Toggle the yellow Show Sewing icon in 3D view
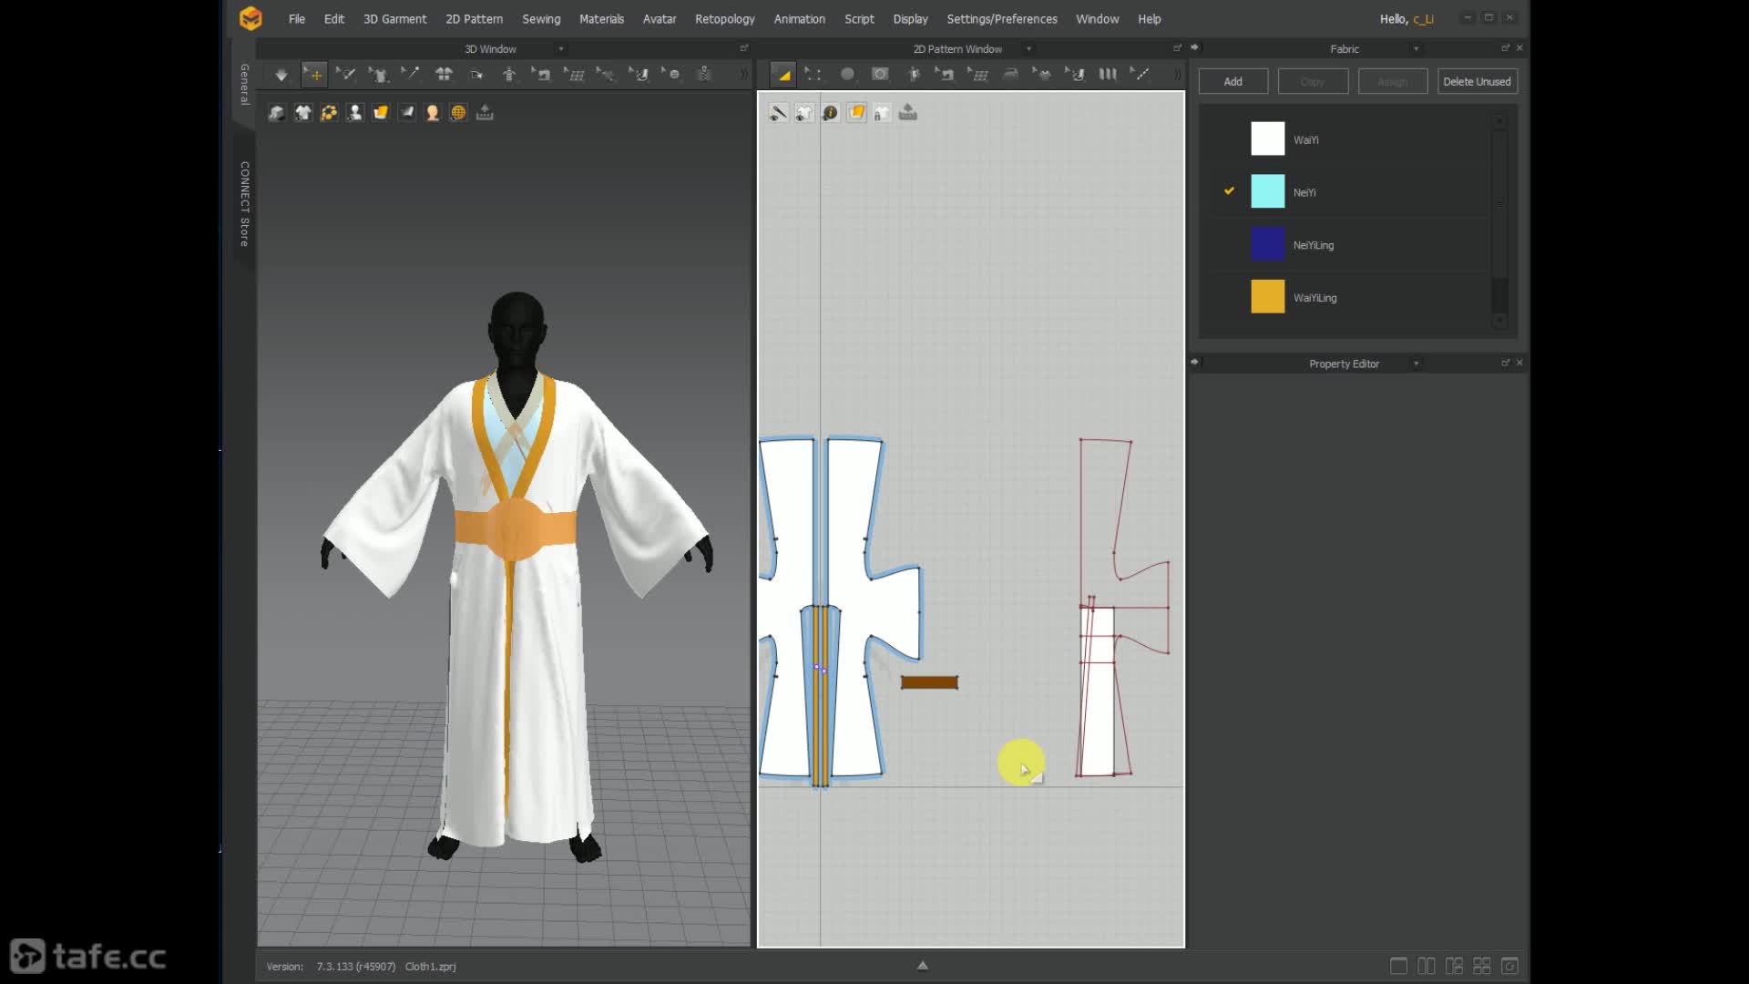The image size is (1749, 984). (329, 113)
